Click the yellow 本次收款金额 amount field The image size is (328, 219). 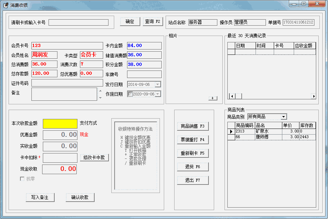coord(59,124)
